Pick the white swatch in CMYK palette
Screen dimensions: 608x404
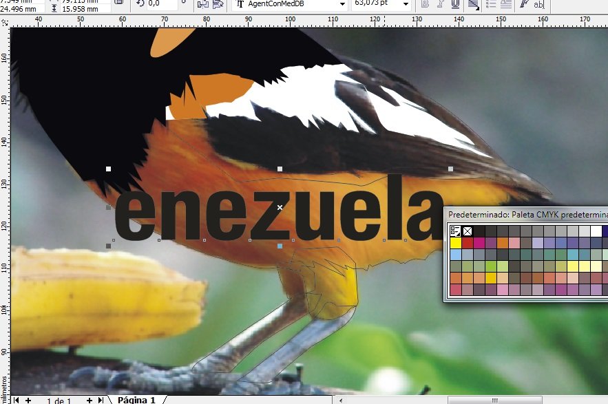click(x=596, y=231)
